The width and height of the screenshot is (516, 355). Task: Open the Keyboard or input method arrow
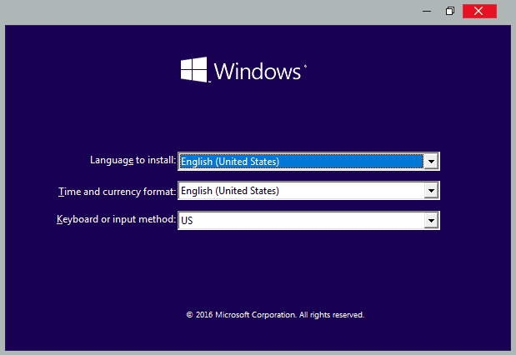(431, 221)
